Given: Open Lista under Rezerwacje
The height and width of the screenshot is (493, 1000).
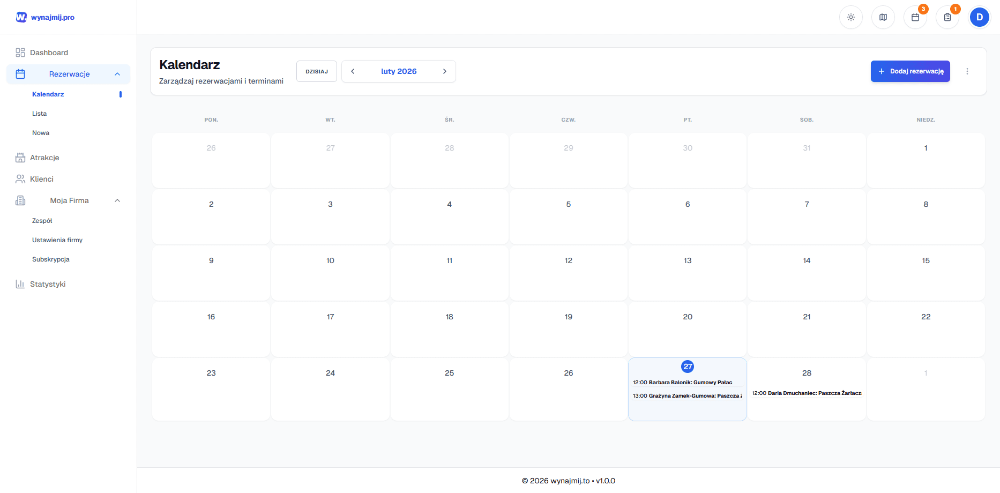Looking at the screenshot, I should (40, 114).
